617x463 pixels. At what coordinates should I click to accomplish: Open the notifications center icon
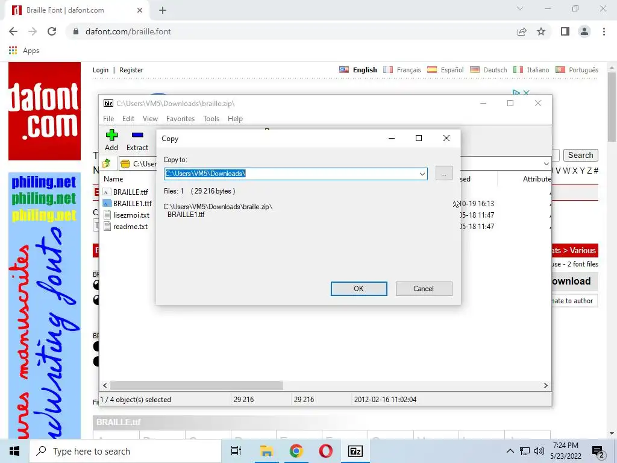(598, 451)
